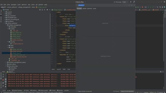Open the File menu
The width and height of the screenshot is (166, 93).
(2, 5)
